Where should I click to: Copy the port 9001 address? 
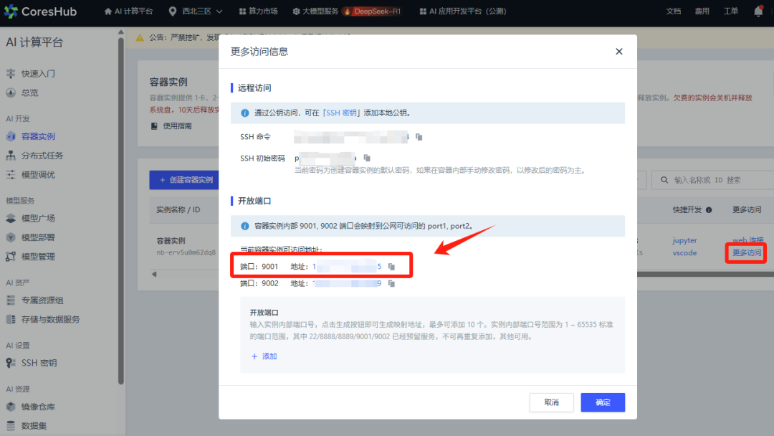pyautogui.click(x=391, y=267)
